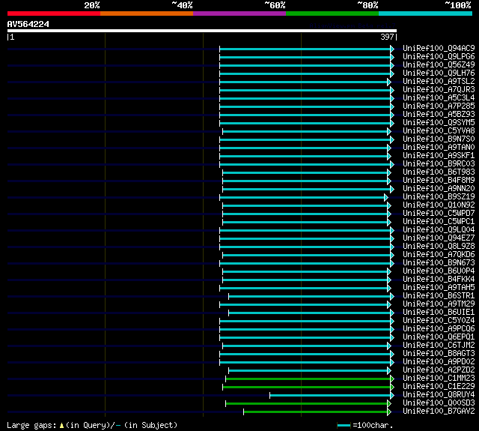479x431 pixels.
Task: Click the UniRef100_B6UIE1 label
Action: [x=439, y=313]
